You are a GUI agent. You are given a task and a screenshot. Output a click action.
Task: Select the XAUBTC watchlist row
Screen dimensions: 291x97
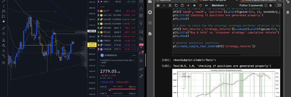[117, 19]
